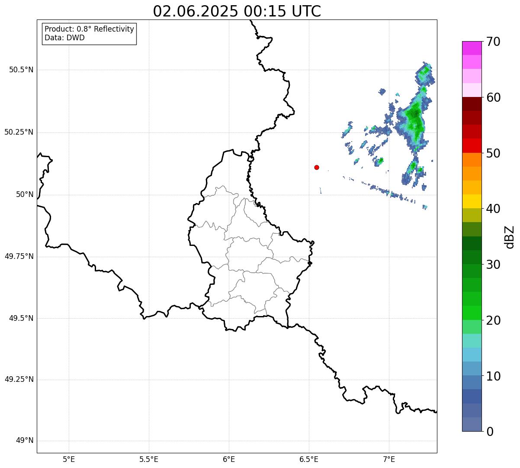Click the northernmost radar echo cell
The height and width of the screenshot is (468, 520).
point(426,74)
